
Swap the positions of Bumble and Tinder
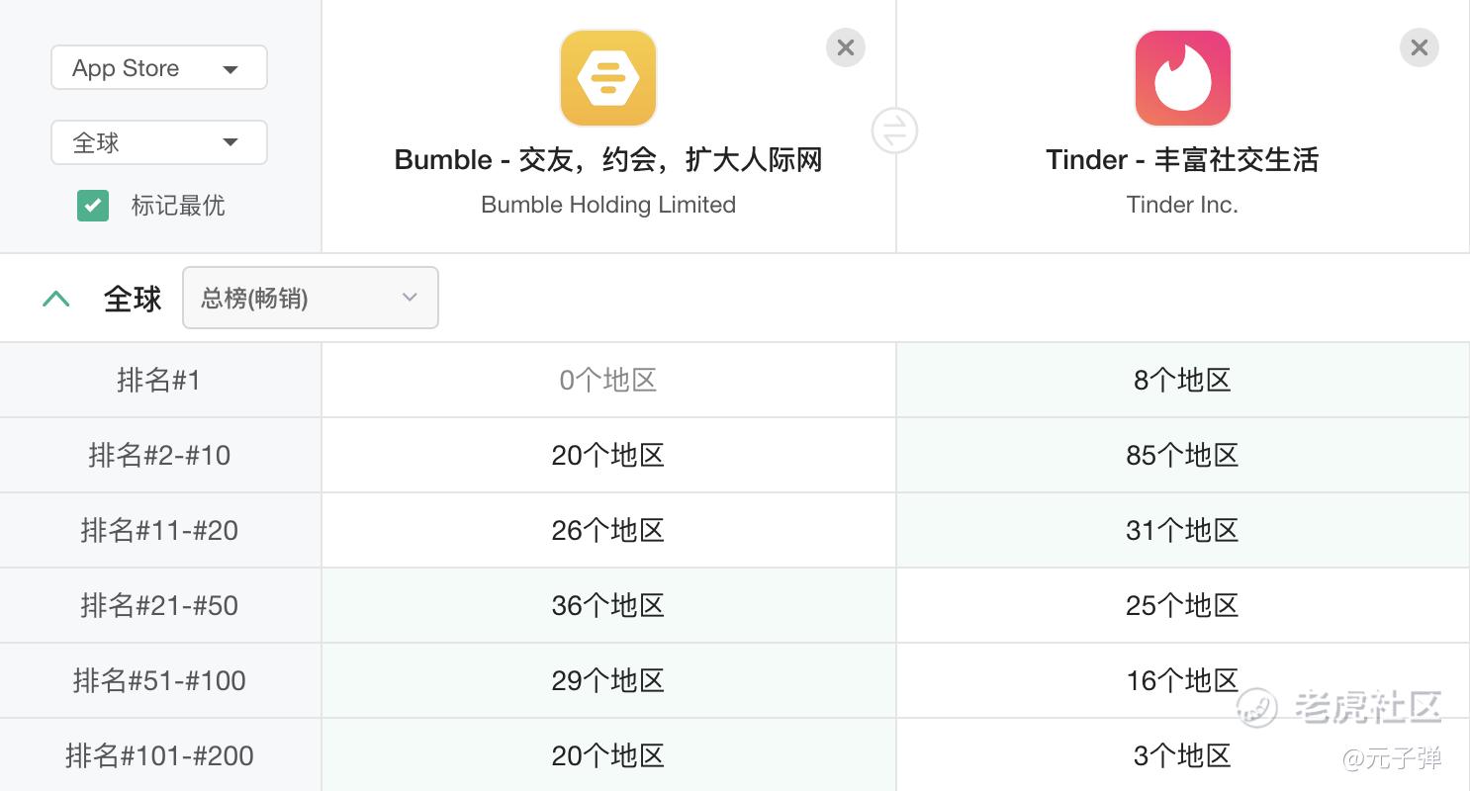point(895,131)
